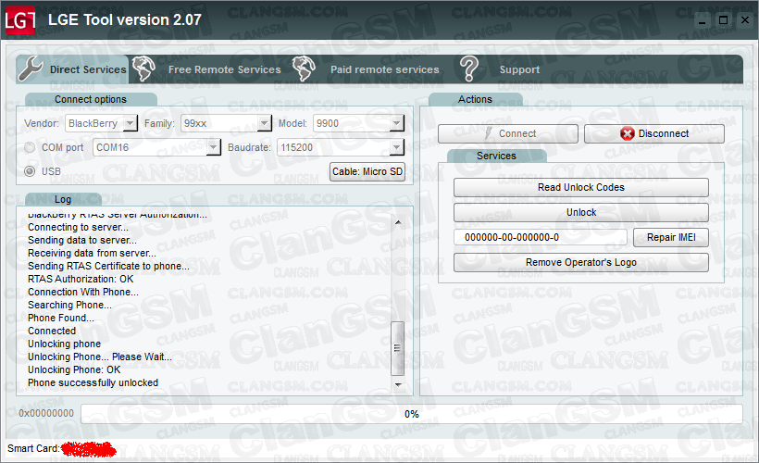Click the Connect button
Viewport: 759px width, 463px height.
(x=508, y=133)
